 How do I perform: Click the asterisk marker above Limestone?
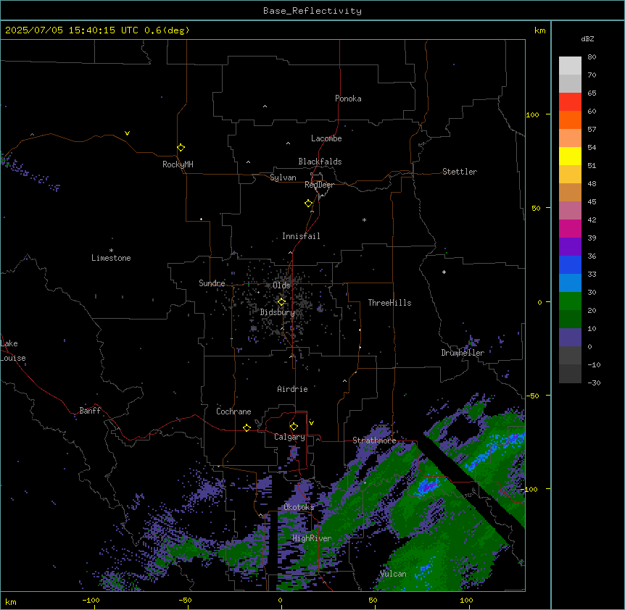click(111, 251)
